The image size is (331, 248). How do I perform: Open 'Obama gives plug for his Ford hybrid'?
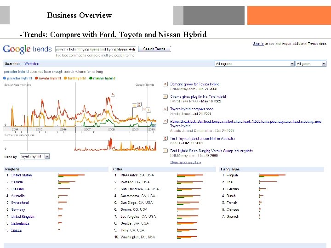tap(198, 96)
